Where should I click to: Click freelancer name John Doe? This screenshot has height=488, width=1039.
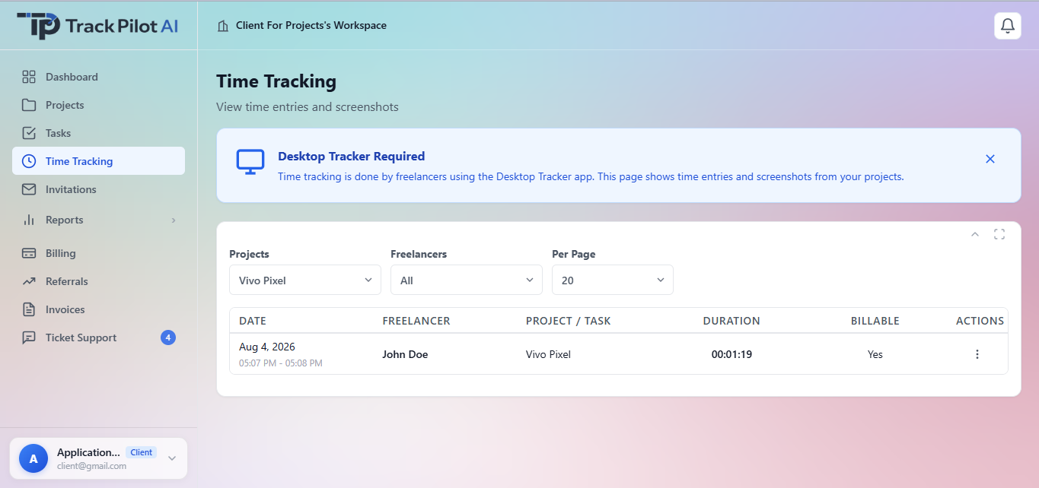coord(405,354)
